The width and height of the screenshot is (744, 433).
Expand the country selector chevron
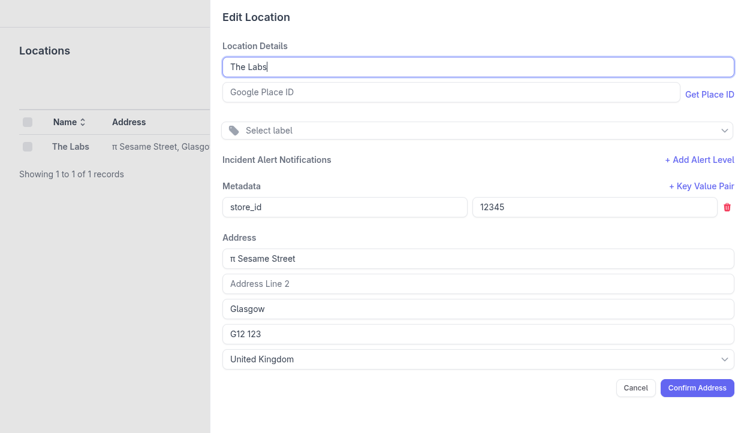(x=724, y=359)
